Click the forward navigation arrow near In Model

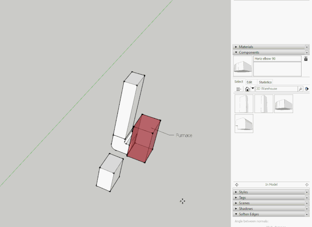pyautogui.click(x=307, y=185)
